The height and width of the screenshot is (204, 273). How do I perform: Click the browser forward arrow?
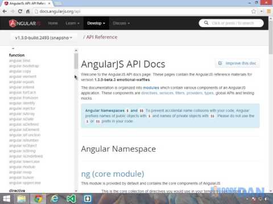pyautogui.click(x=13, y=11)
